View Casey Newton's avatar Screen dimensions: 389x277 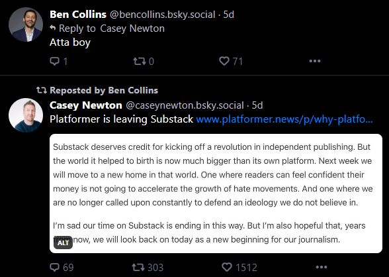(26, 115)
